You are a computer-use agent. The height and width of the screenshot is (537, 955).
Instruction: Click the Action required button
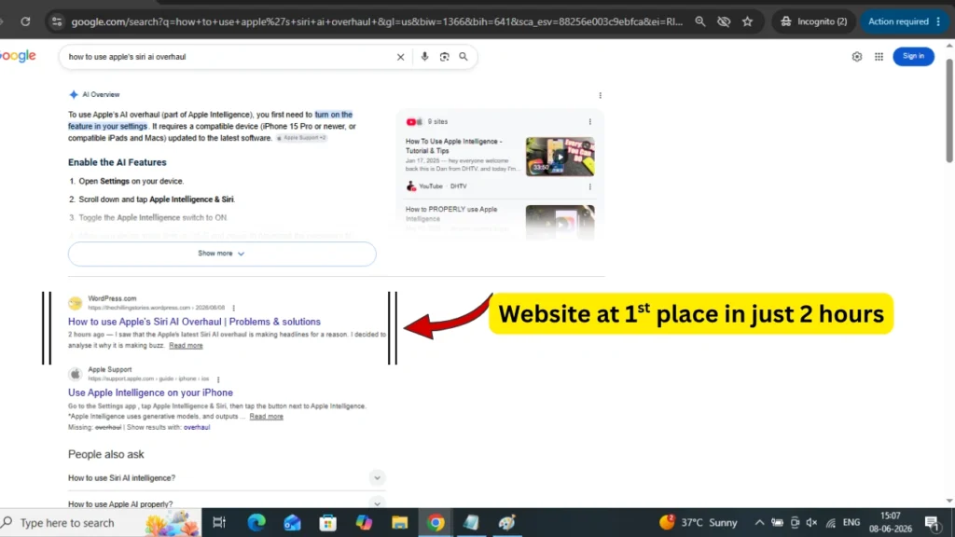[x=904, y=21]
